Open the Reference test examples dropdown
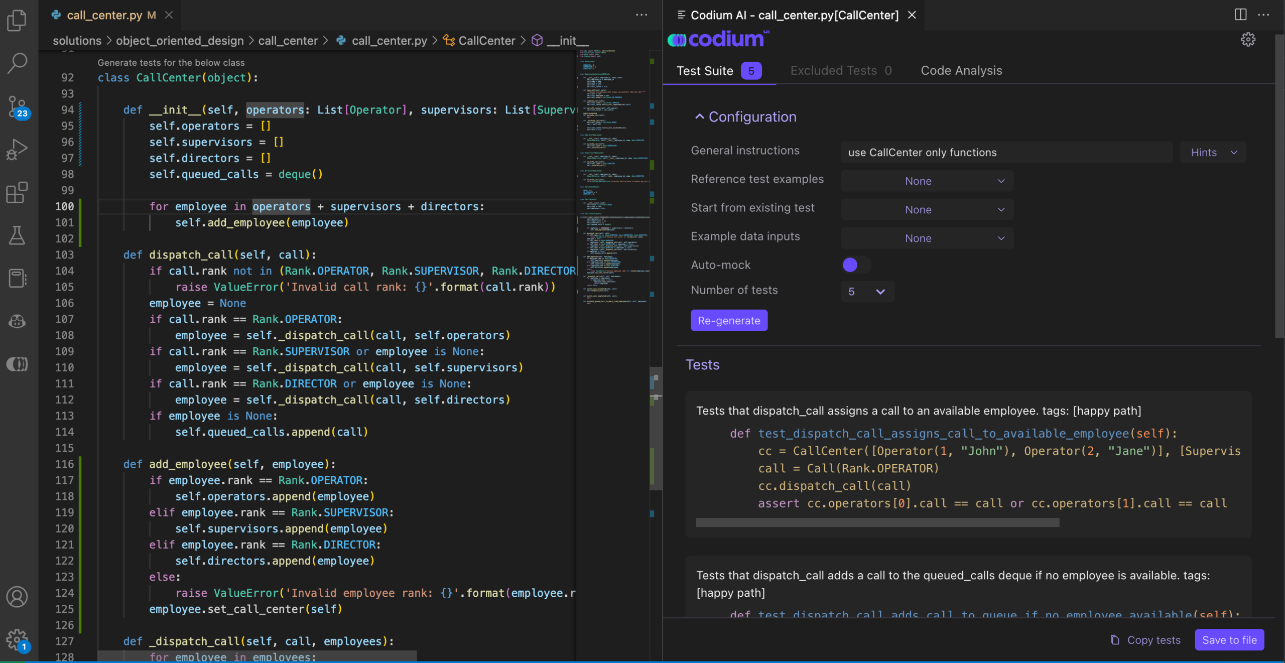This screenshot has width=1285, height=663. [926, 181]
